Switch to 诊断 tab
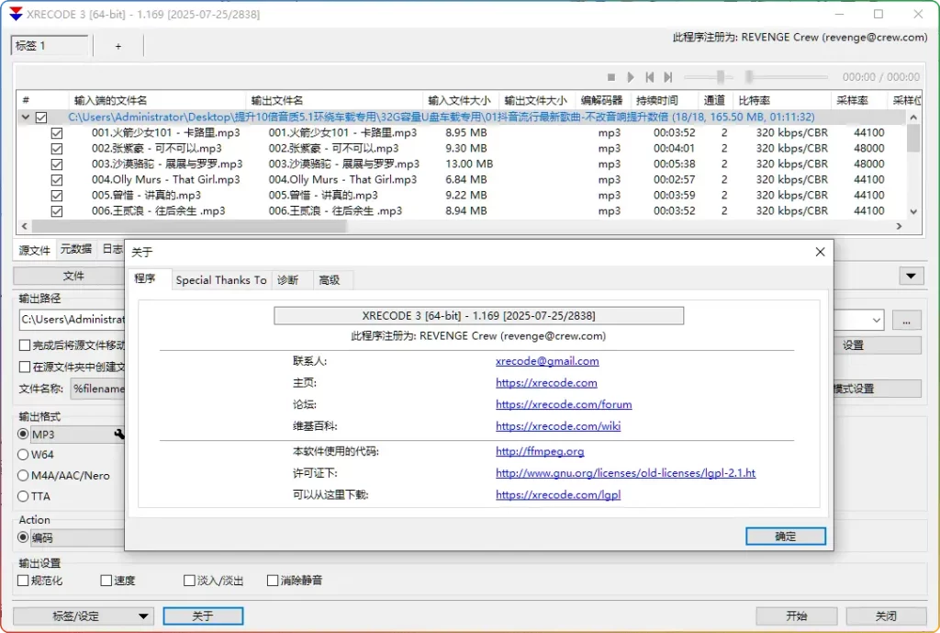This screenshot has height=633, width=940. tap(287, 280)
